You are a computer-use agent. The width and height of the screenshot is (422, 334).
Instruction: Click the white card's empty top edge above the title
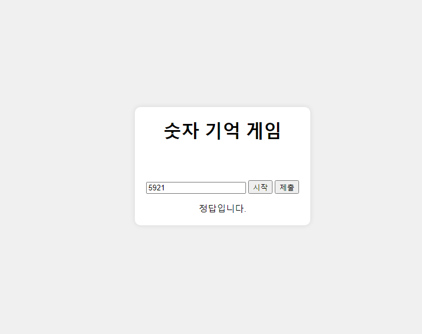(x=222, y=113)
